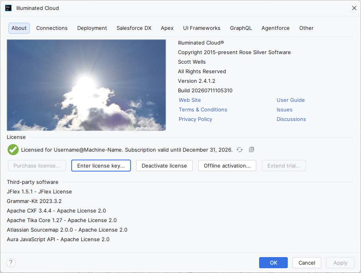Click the 'Atlassian Sourcemap 2.0.0' entry

click(x=67, y=230)
